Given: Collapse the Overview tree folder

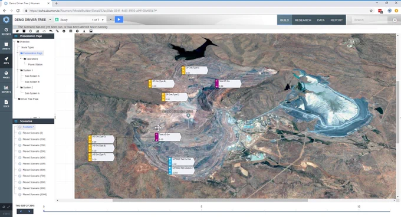Looking at the screenshot, I should point(15,42).
